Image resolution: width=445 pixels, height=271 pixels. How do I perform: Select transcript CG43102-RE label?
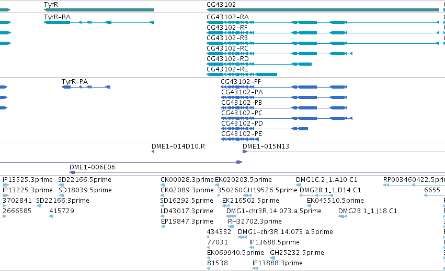tap(227, 69)
